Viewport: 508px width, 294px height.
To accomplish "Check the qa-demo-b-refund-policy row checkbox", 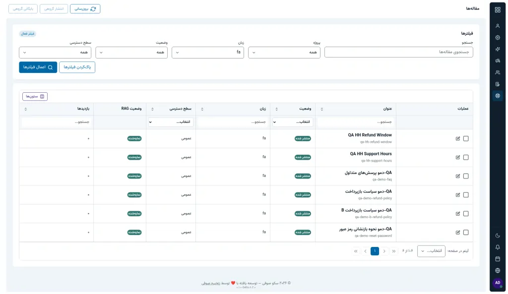I will click(466, 214).
